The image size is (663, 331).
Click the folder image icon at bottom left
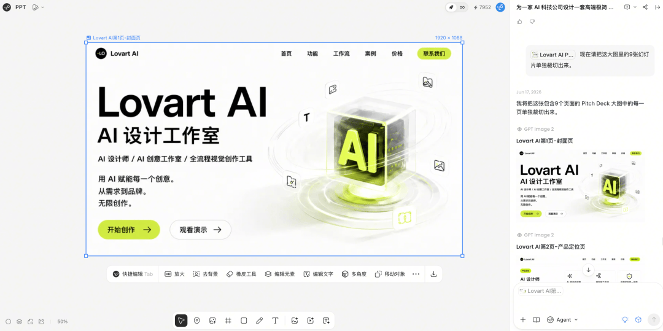click(41, 321)
